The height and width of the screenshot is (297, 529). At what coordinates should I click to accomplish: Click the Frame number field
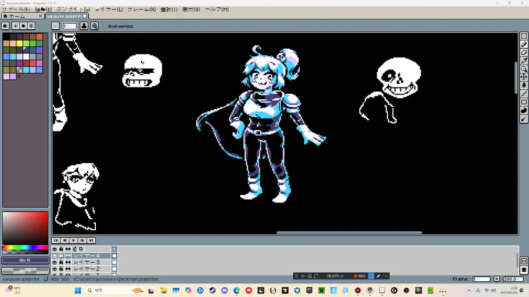(481, 279)
